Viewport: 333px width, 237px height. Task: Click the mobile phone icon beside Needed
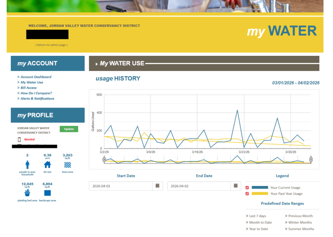click(x=20, y=139)
